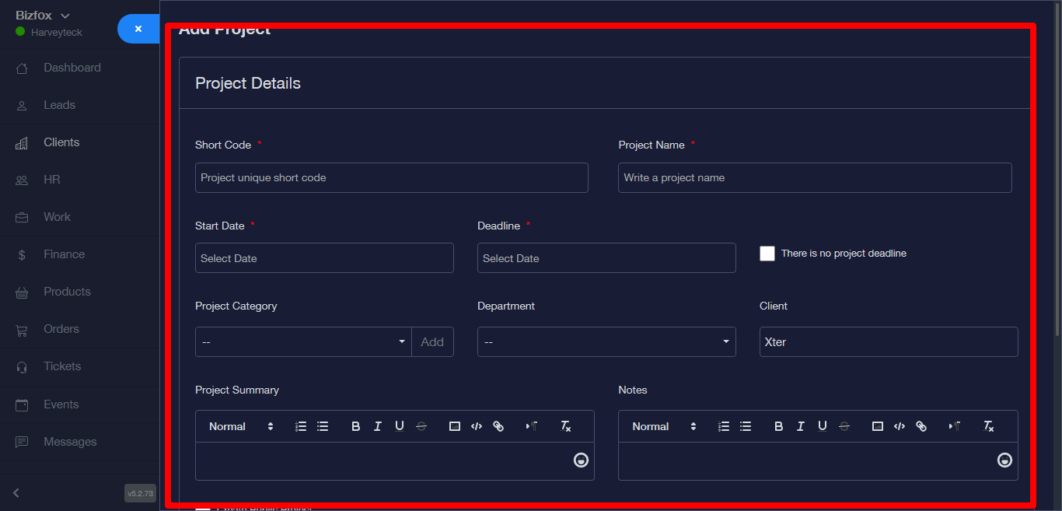Clear formatting in Notes editor

pyautogui.click(x=989, y=426)
